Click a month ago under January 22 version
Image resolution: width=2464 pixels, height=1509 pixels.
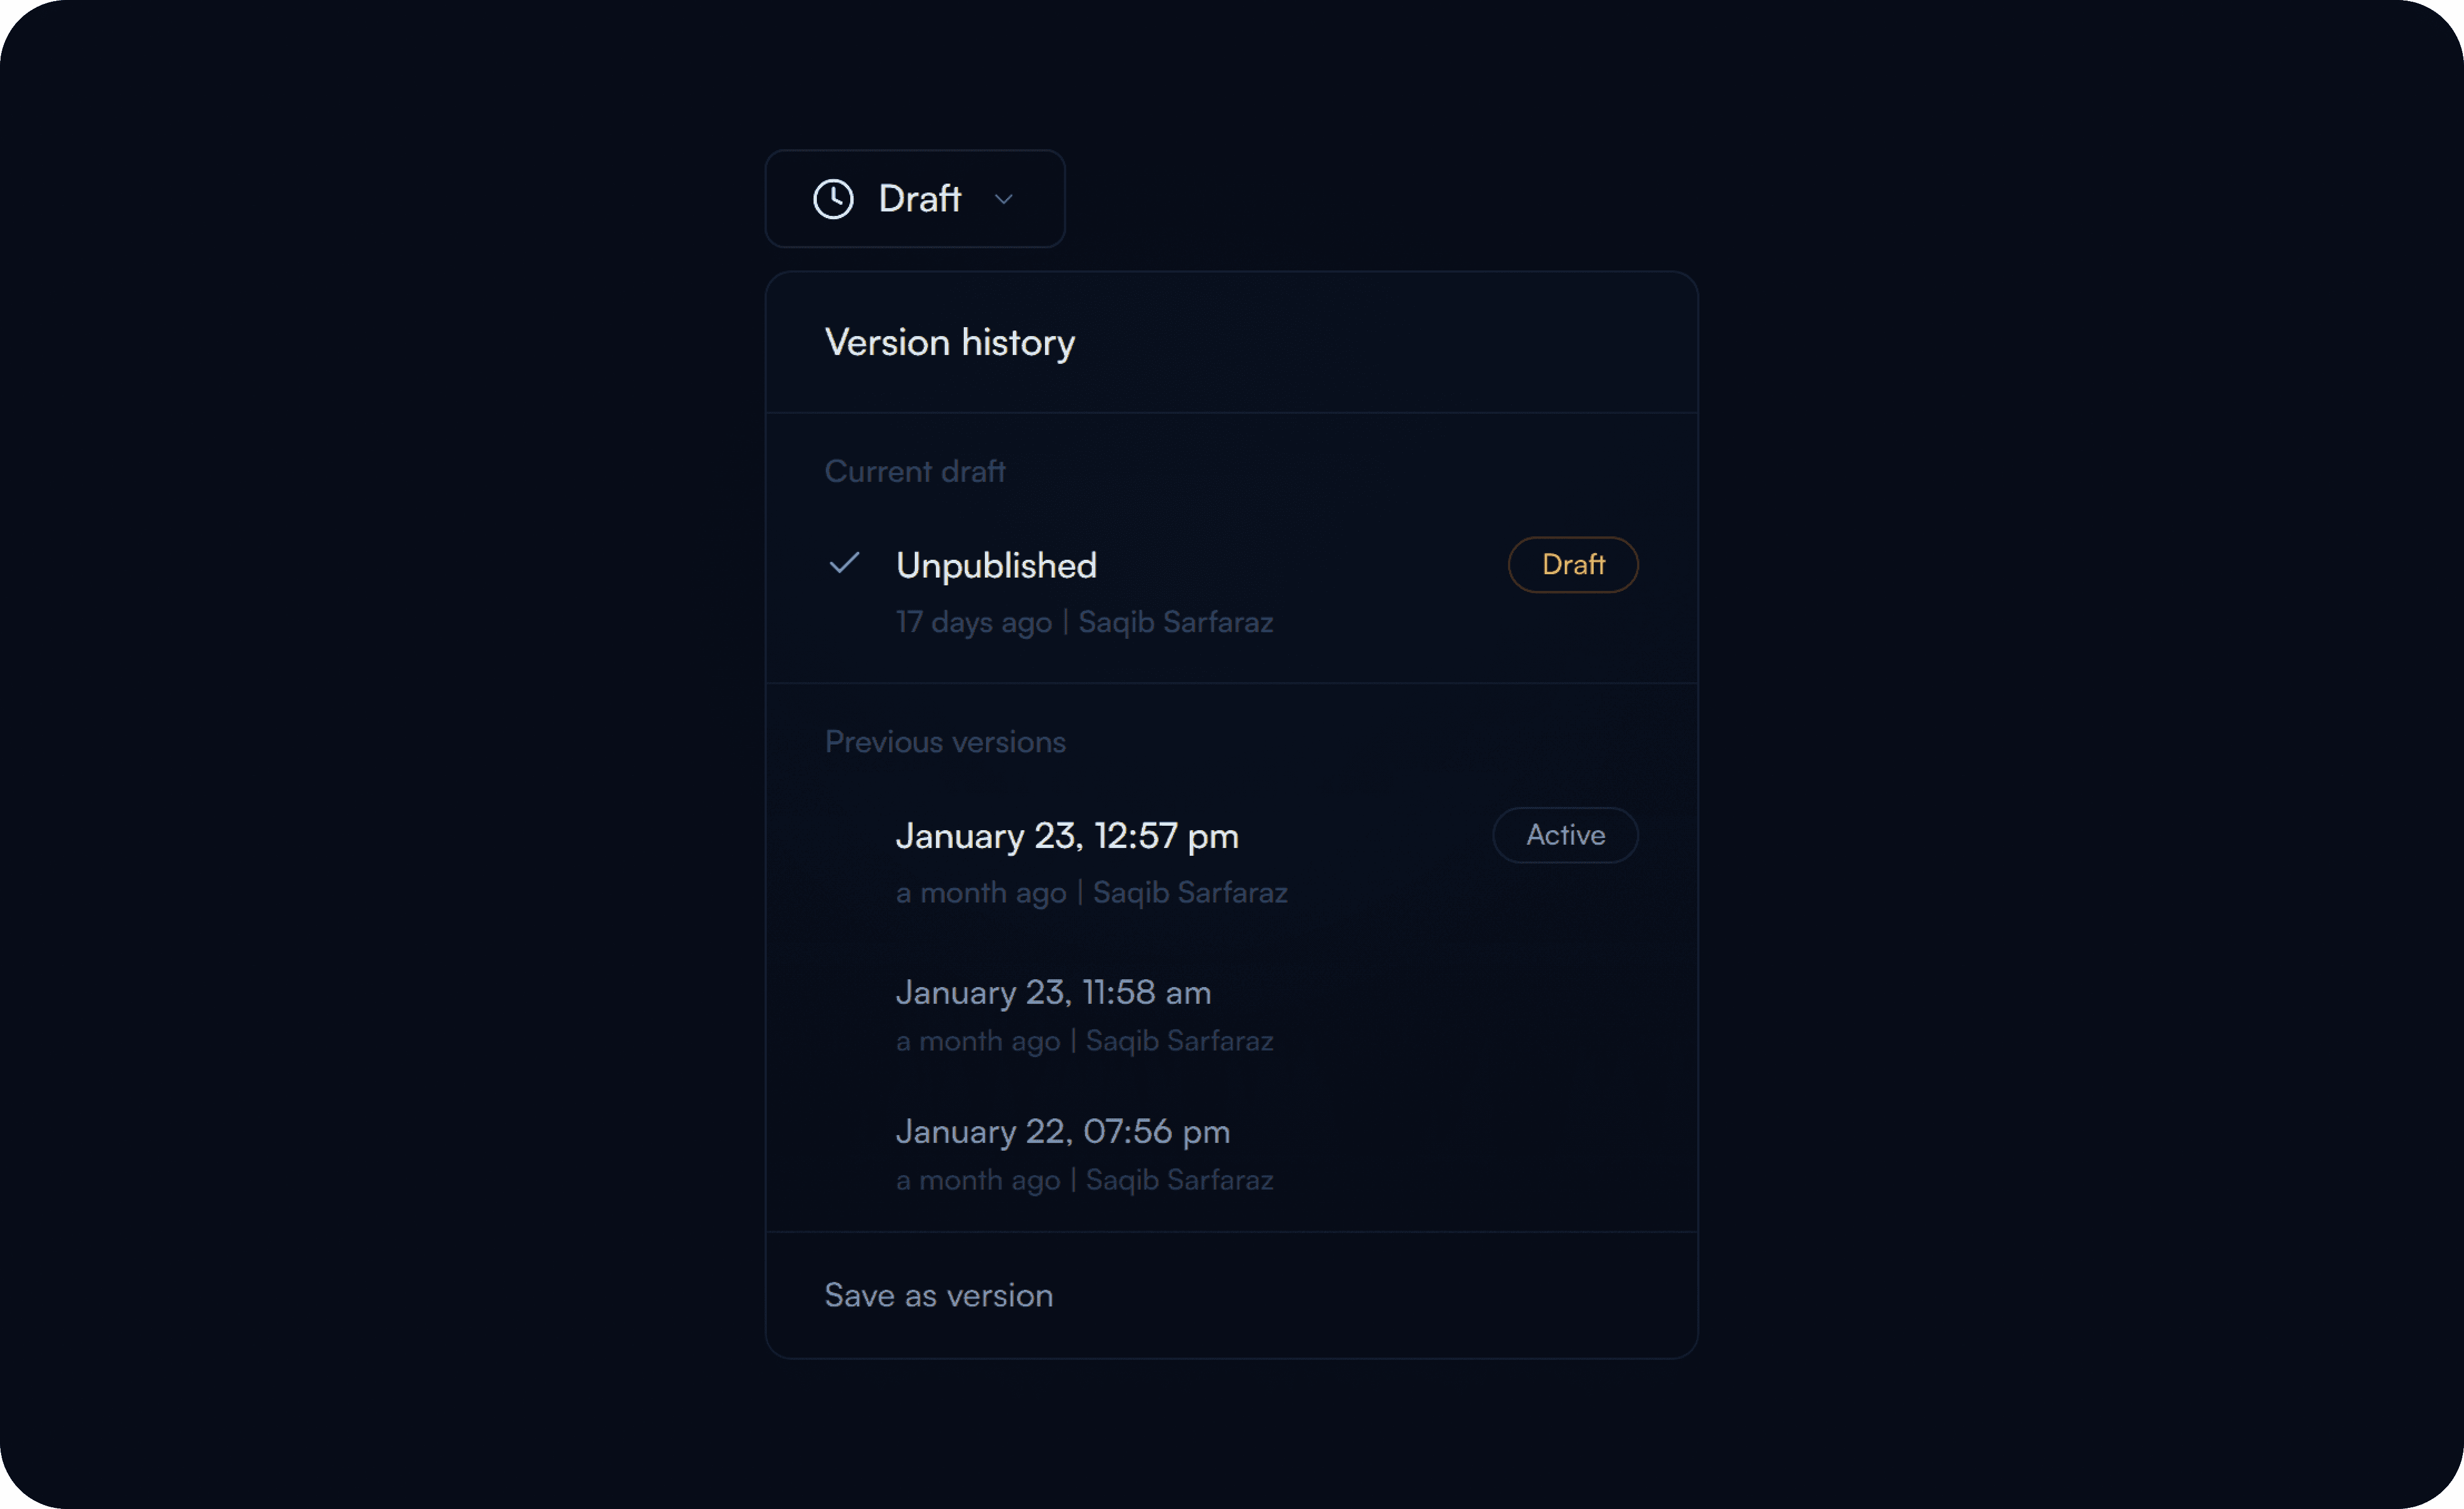(x=978, y=1180)
